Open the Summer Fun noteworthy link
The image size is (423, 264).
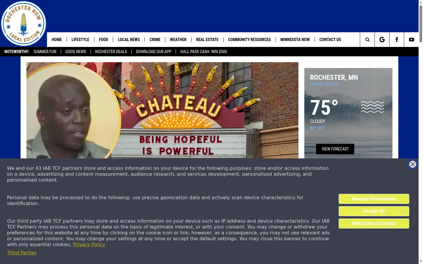(x=45, y=52)
